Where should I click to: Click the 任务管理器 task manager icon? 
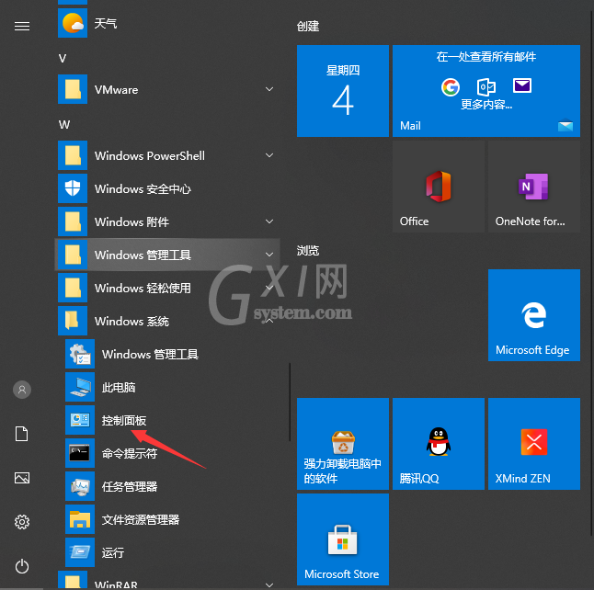click(80, 486)
